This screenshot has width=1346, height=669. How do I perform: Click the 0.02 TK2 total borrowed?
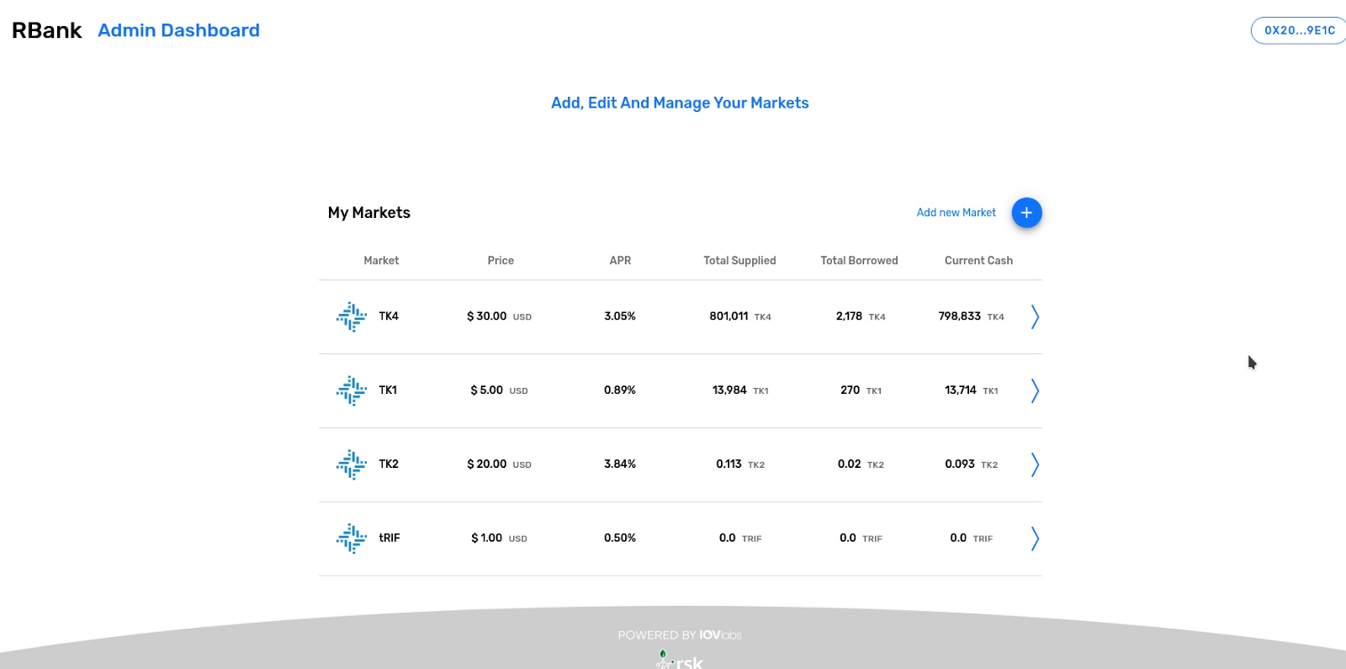pyautogui.click(x=861, y=465)
